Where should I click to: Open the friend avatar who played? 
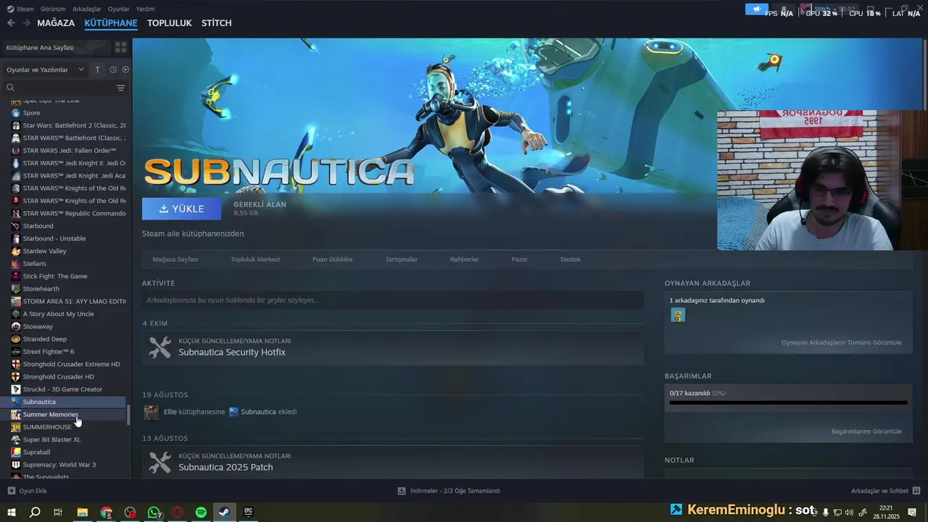(x=678, y=315)
